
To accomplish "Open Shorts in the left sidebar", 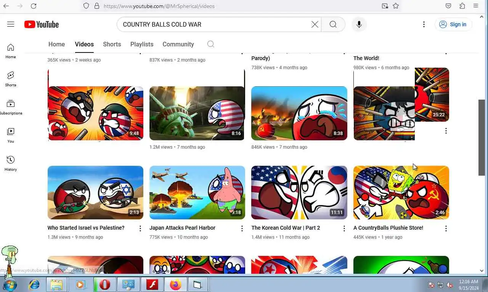I will tap(11, 79).
